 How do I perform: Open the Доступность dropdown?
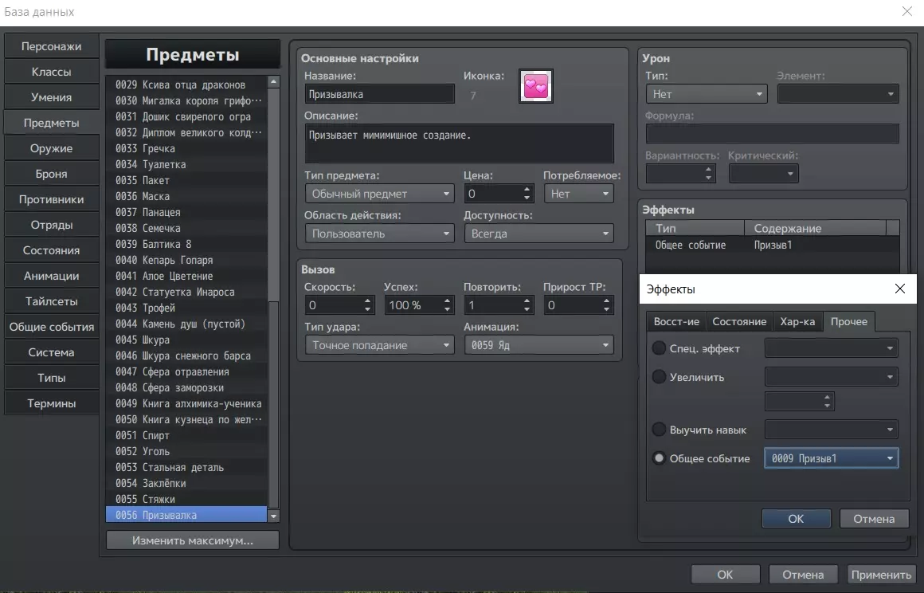(538, 234)
